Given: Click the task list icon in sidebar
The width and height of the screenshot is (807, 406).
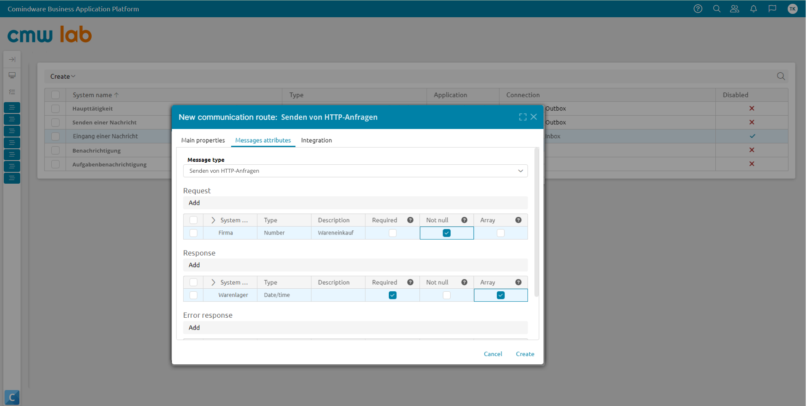Looking at the screenshot, I should (x=12, y=92).
